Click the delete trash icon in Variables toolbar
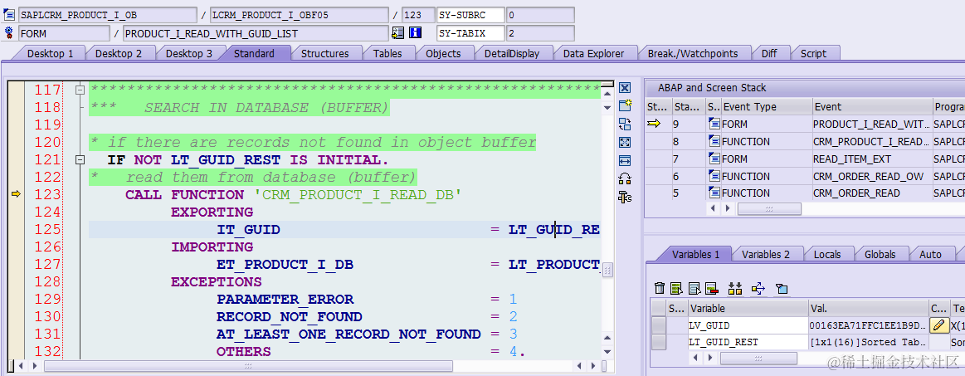This screenshot has height=376, width=965. (659, 288)
